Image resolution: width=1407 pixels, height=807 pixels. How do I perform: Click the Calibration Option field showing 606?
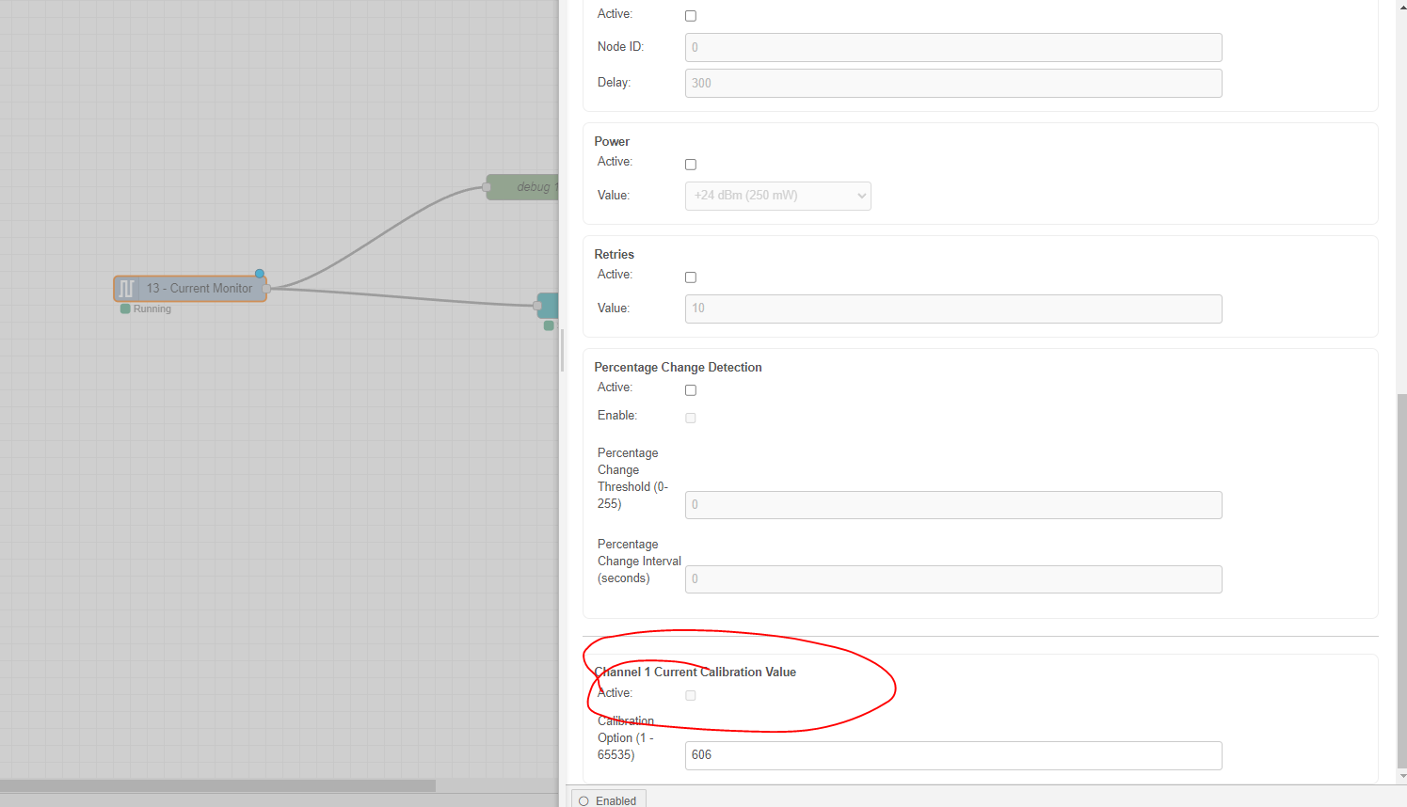click(x=952, y=755)
